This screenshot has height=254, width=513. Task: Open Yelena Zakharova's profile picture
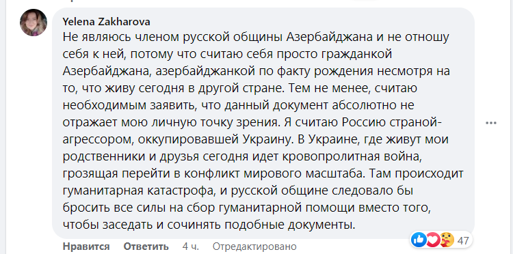[x=34, y=23]
